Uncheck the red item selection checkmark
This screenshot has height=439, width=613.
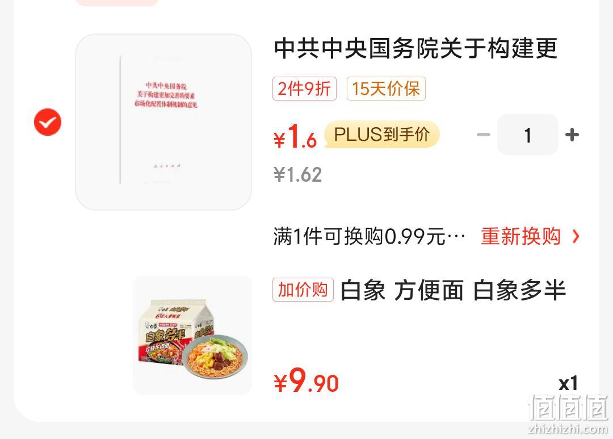click(48, 122)
